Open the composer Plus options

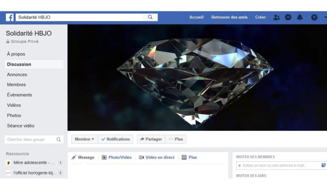(x=189, y=158)
